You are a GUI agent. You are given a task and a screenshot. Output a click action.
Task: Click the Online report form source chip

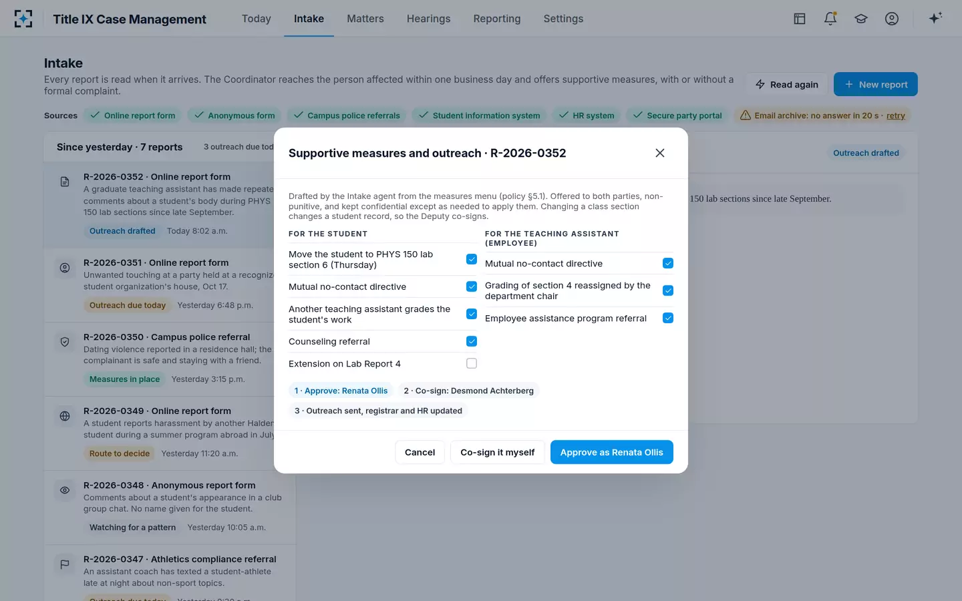(132, 116)
